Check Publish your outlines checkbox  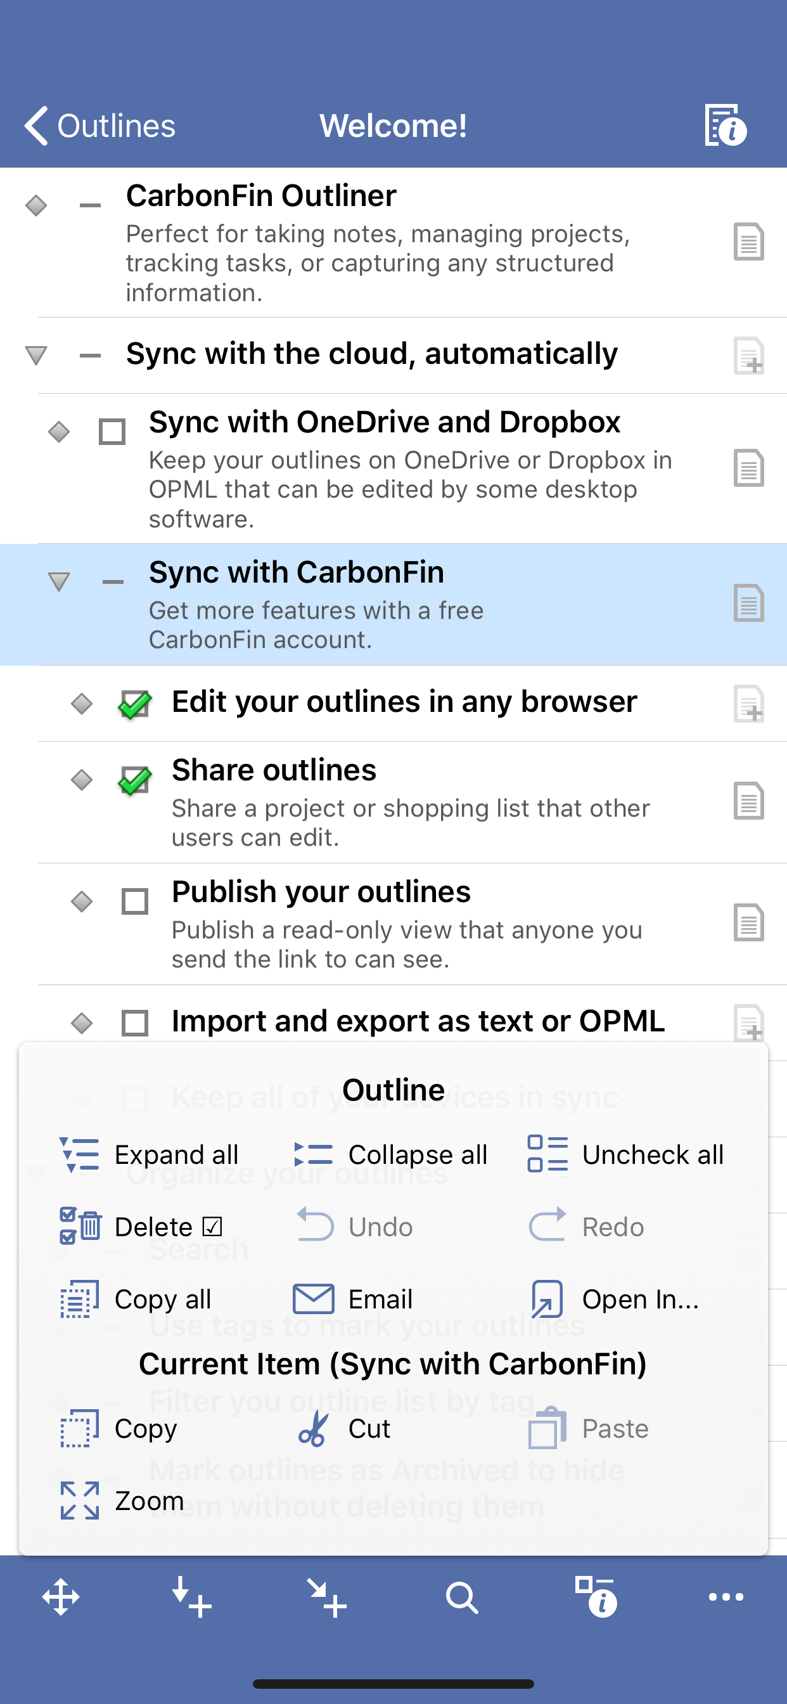135,901
